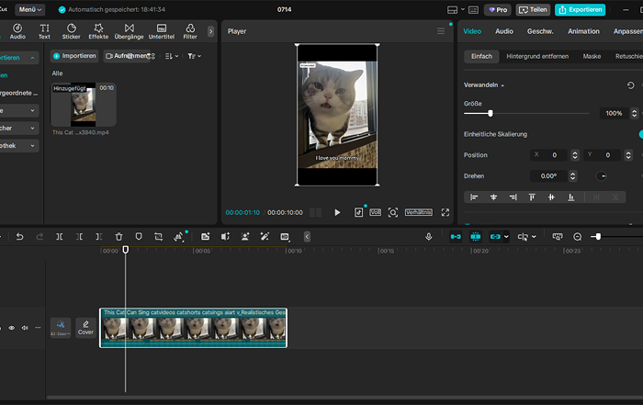Split clip at playhead
643x405 pixels.
(x=60, y=237)
